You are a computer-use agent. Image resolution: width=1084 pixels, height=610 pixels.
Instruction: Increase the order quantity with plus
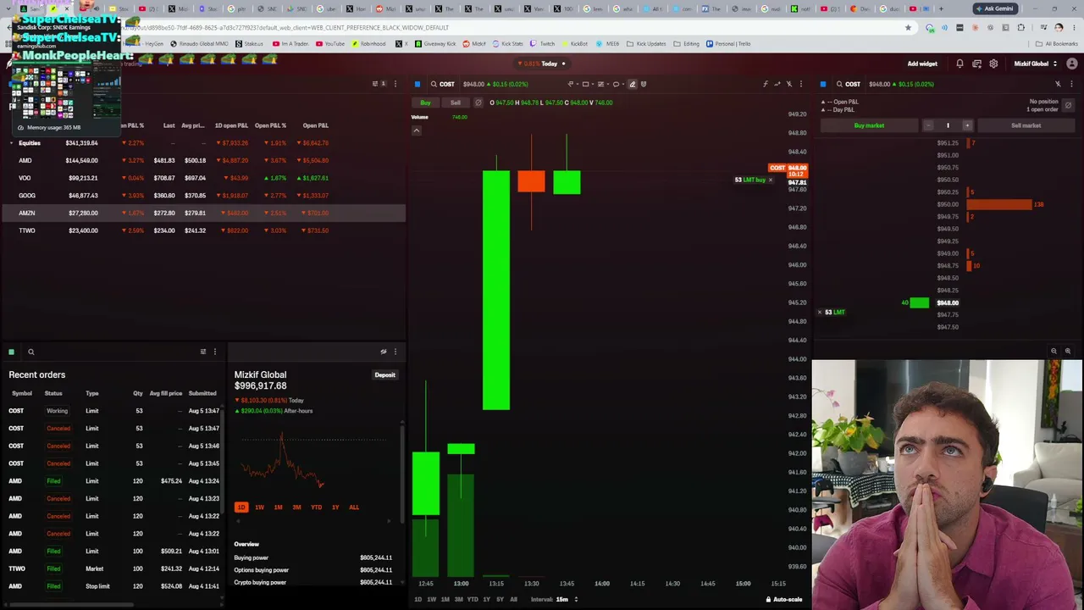pyautogui.click(x=967, y=125)
